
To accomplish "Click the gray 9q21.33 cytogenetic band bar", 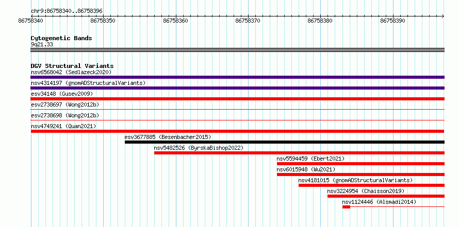I will pyautogui.click(x=238, y=50).
